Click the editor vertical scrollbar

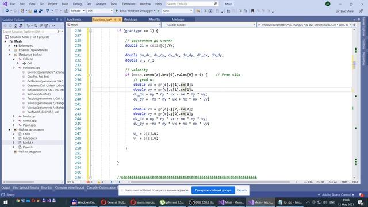[354, 103]
